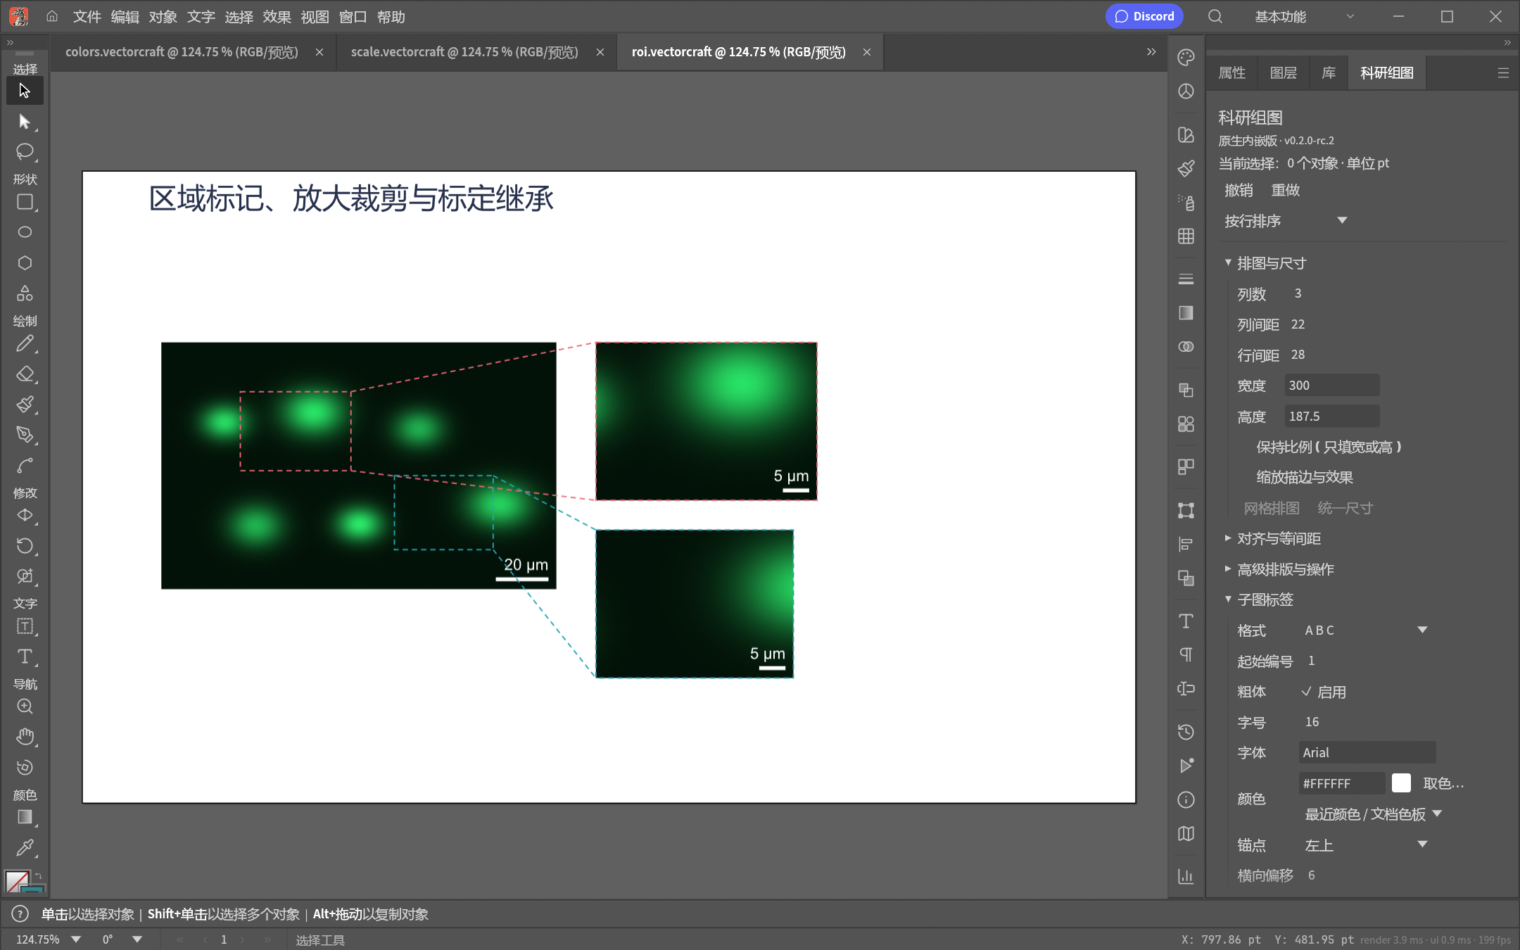
Task: Expand the 高级排版与操作 section
Action: tap(1285, 569)
